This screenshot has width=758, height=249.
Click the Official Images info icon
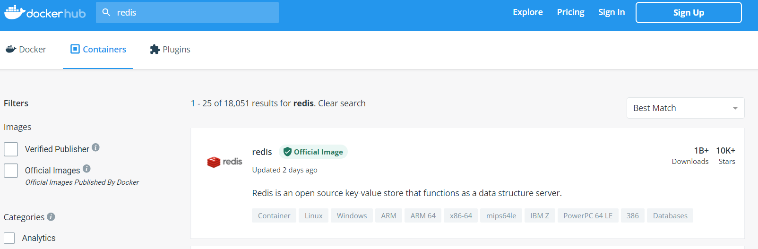(86, 169)
